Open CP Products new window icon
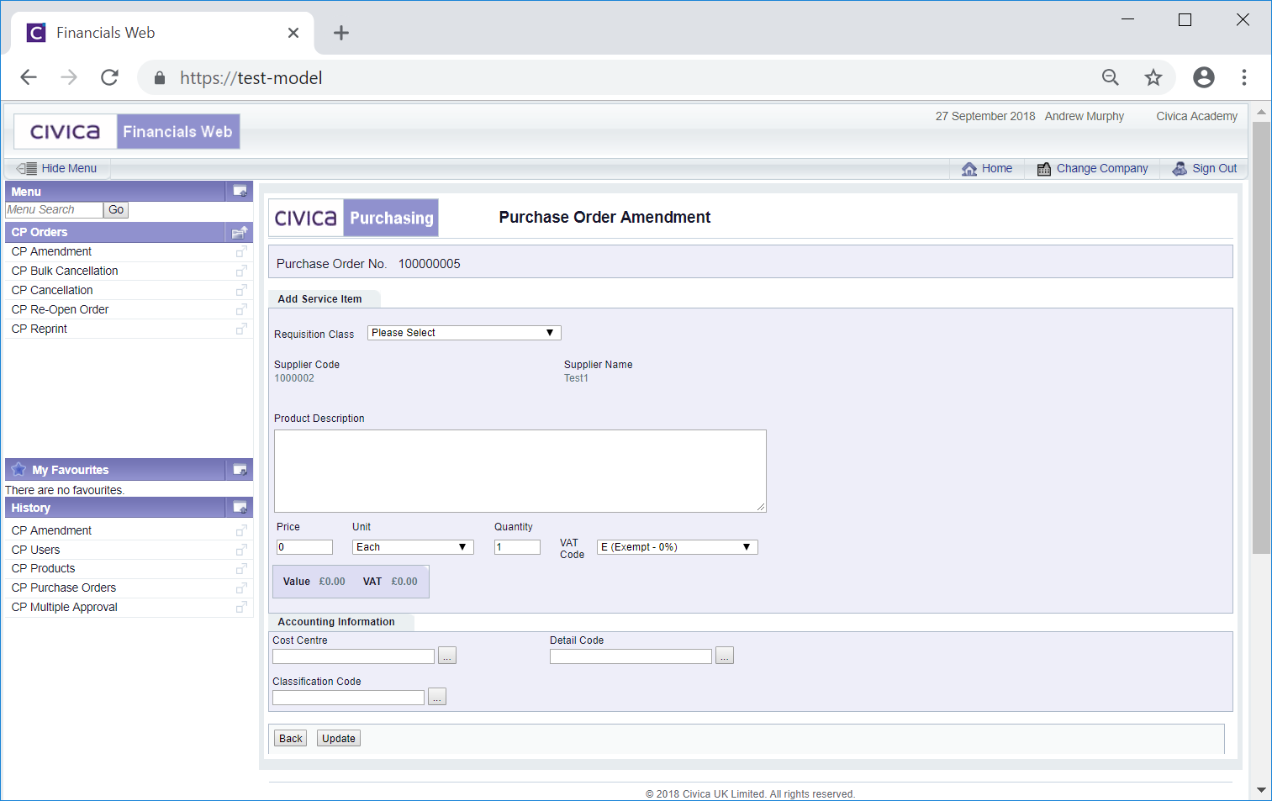The height and width of the screenshot is (801, 1272). (241, 568)
